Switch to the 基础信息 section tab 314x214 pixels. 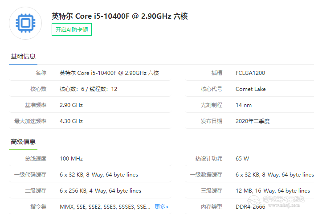coord(23,57)
